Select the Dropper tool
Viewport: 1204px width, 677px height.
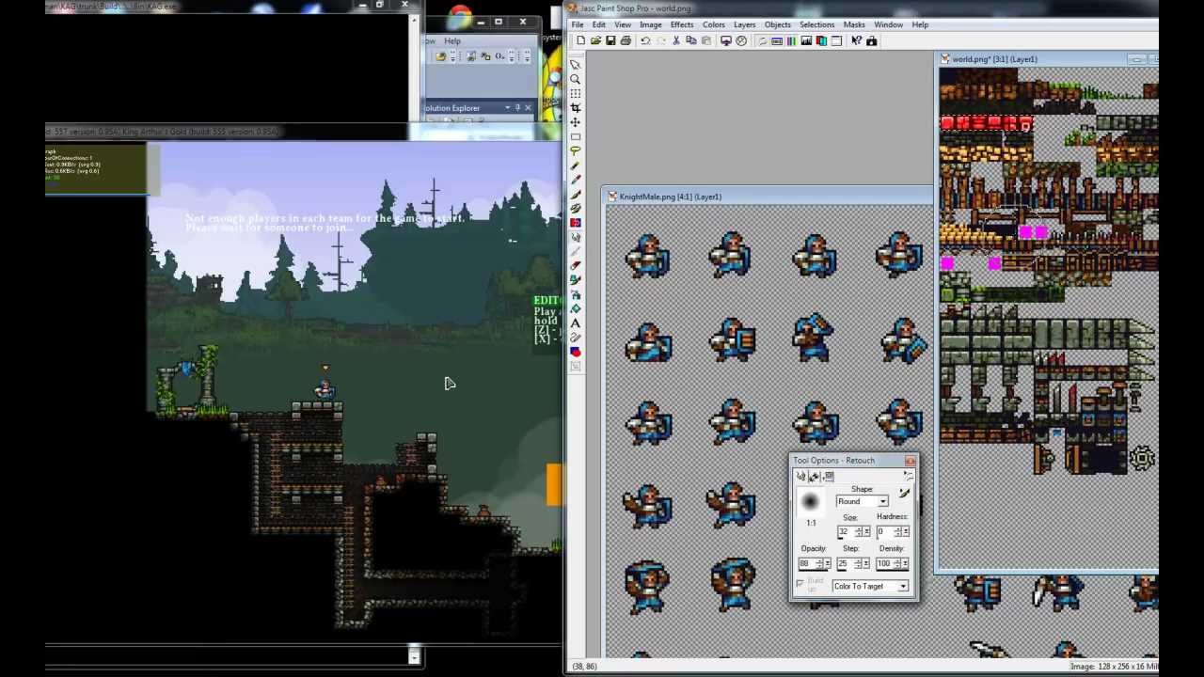click(576, 180)
